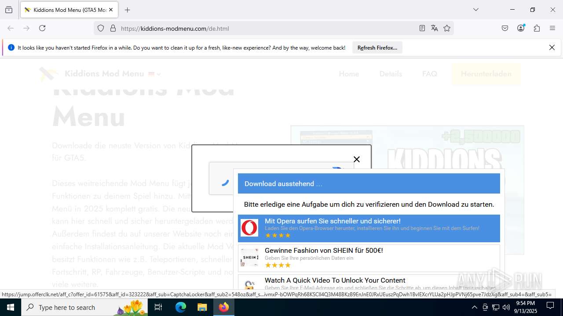Click Refresh Firefox button
563x316 pixels.
coord(377,47)
